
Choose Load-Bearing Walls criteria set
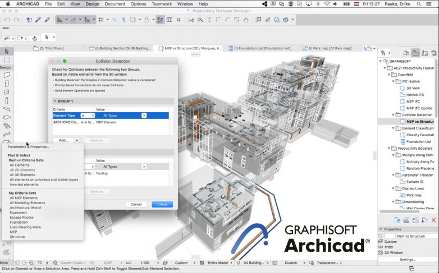coord(25,227)
